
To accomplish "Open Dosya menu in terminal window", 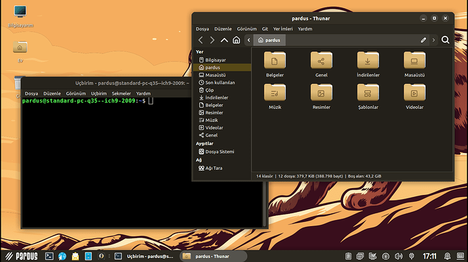I will 31,93.
